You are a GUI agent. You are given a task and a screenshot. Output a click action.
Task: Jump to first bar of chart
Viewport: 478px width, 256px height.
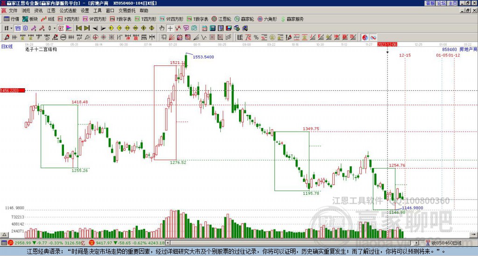pyautogui.click(x=78, y=28)
